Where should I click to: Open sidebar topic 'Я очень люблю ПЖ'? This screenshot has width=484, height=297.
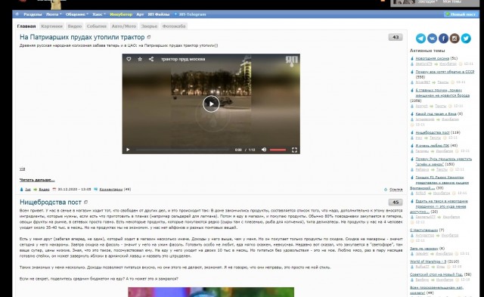432,146
